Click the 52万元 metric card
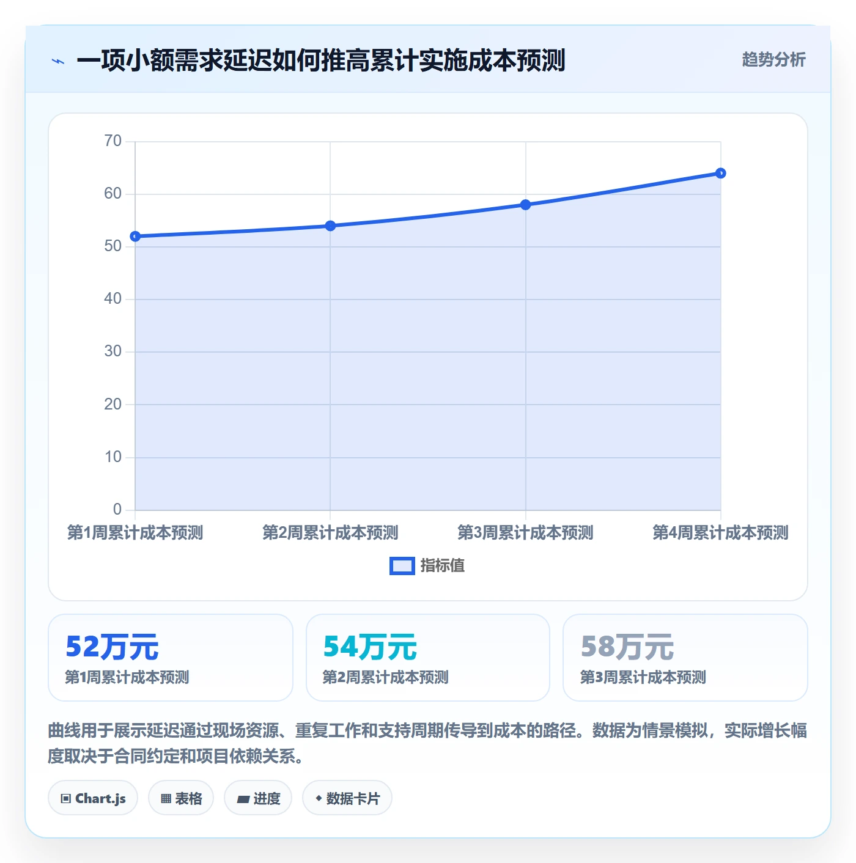The width and height of the screenshot is (856, 863). 171,658
